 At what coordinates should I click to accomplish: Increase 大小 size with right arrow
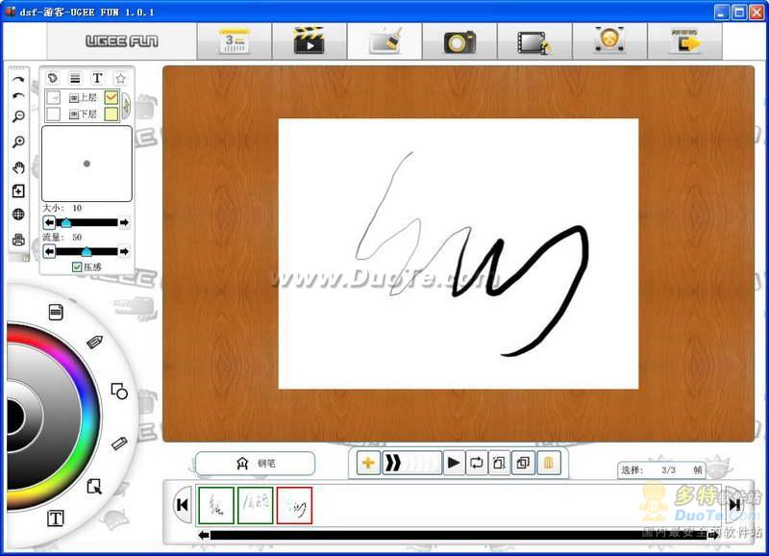(x=125, y=223)
